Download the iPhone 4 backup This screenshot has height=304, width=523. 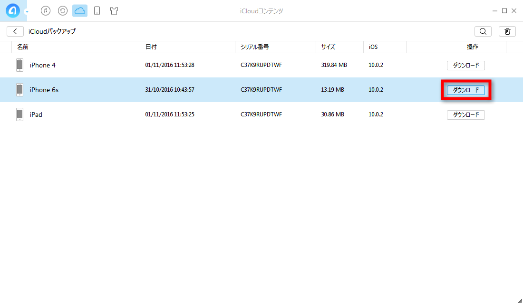(x=466, y=66)
